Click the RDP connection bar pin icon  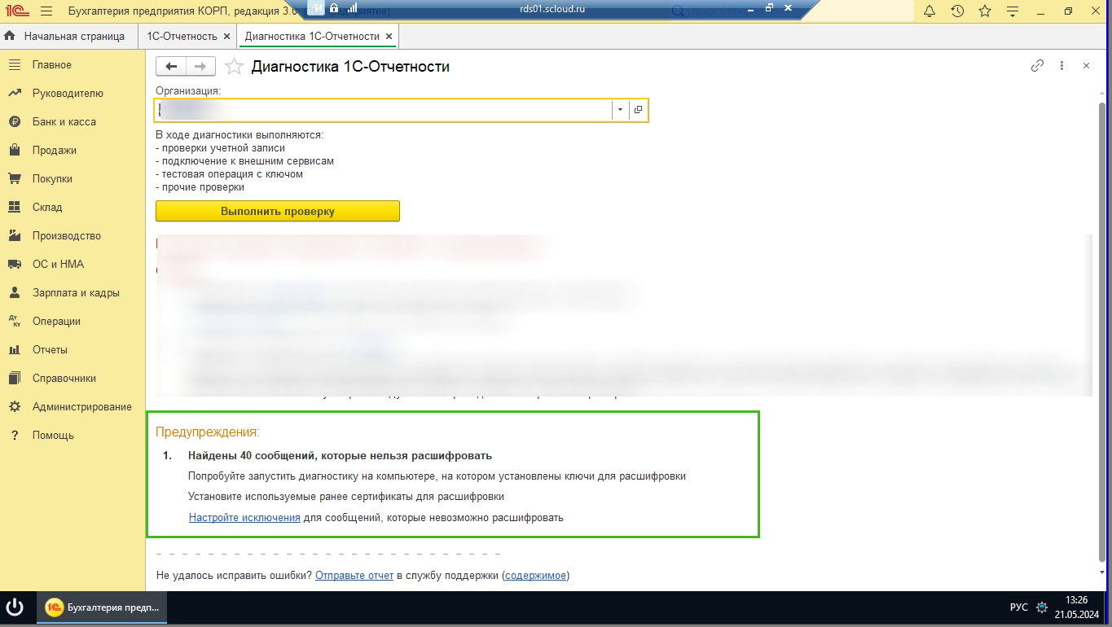(315, 8)
